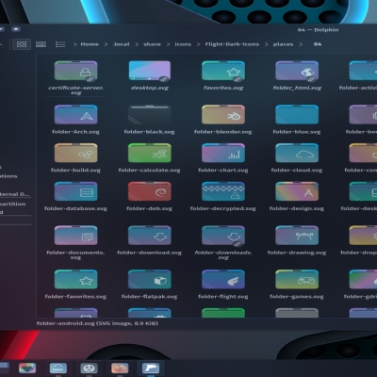This screenshot has width=377, height=377.
Task: Click the folder-favorites.svg file name
Action: pos(75,297)
